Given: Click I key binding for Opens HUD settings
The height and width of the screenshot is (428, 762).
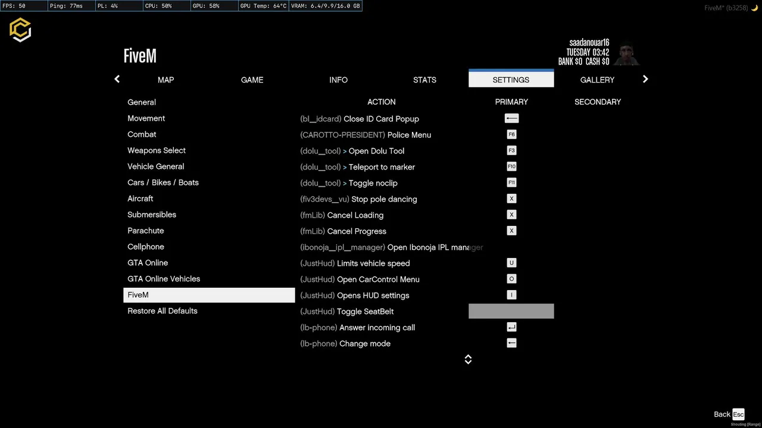Looking at the screenshot, I should [511, 295].
